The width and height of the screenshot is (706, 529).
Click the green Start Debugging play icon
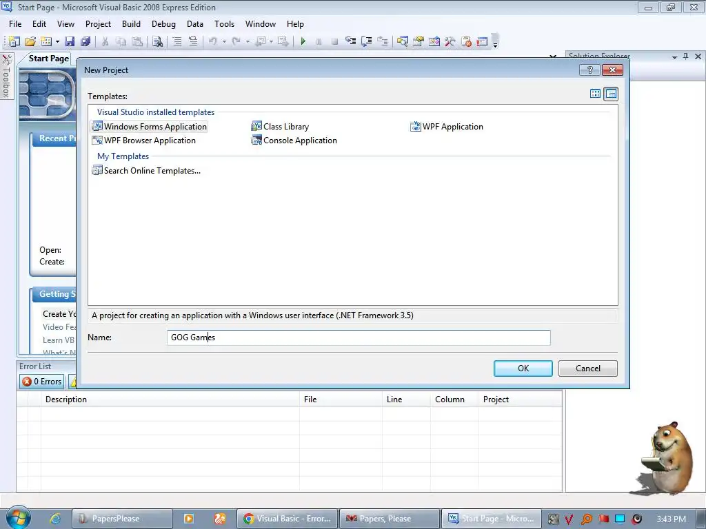[x=303, y=41]
